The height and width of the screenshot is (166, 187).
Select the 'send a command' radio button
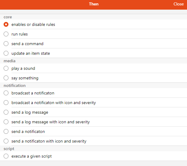(x=6, y=44)
